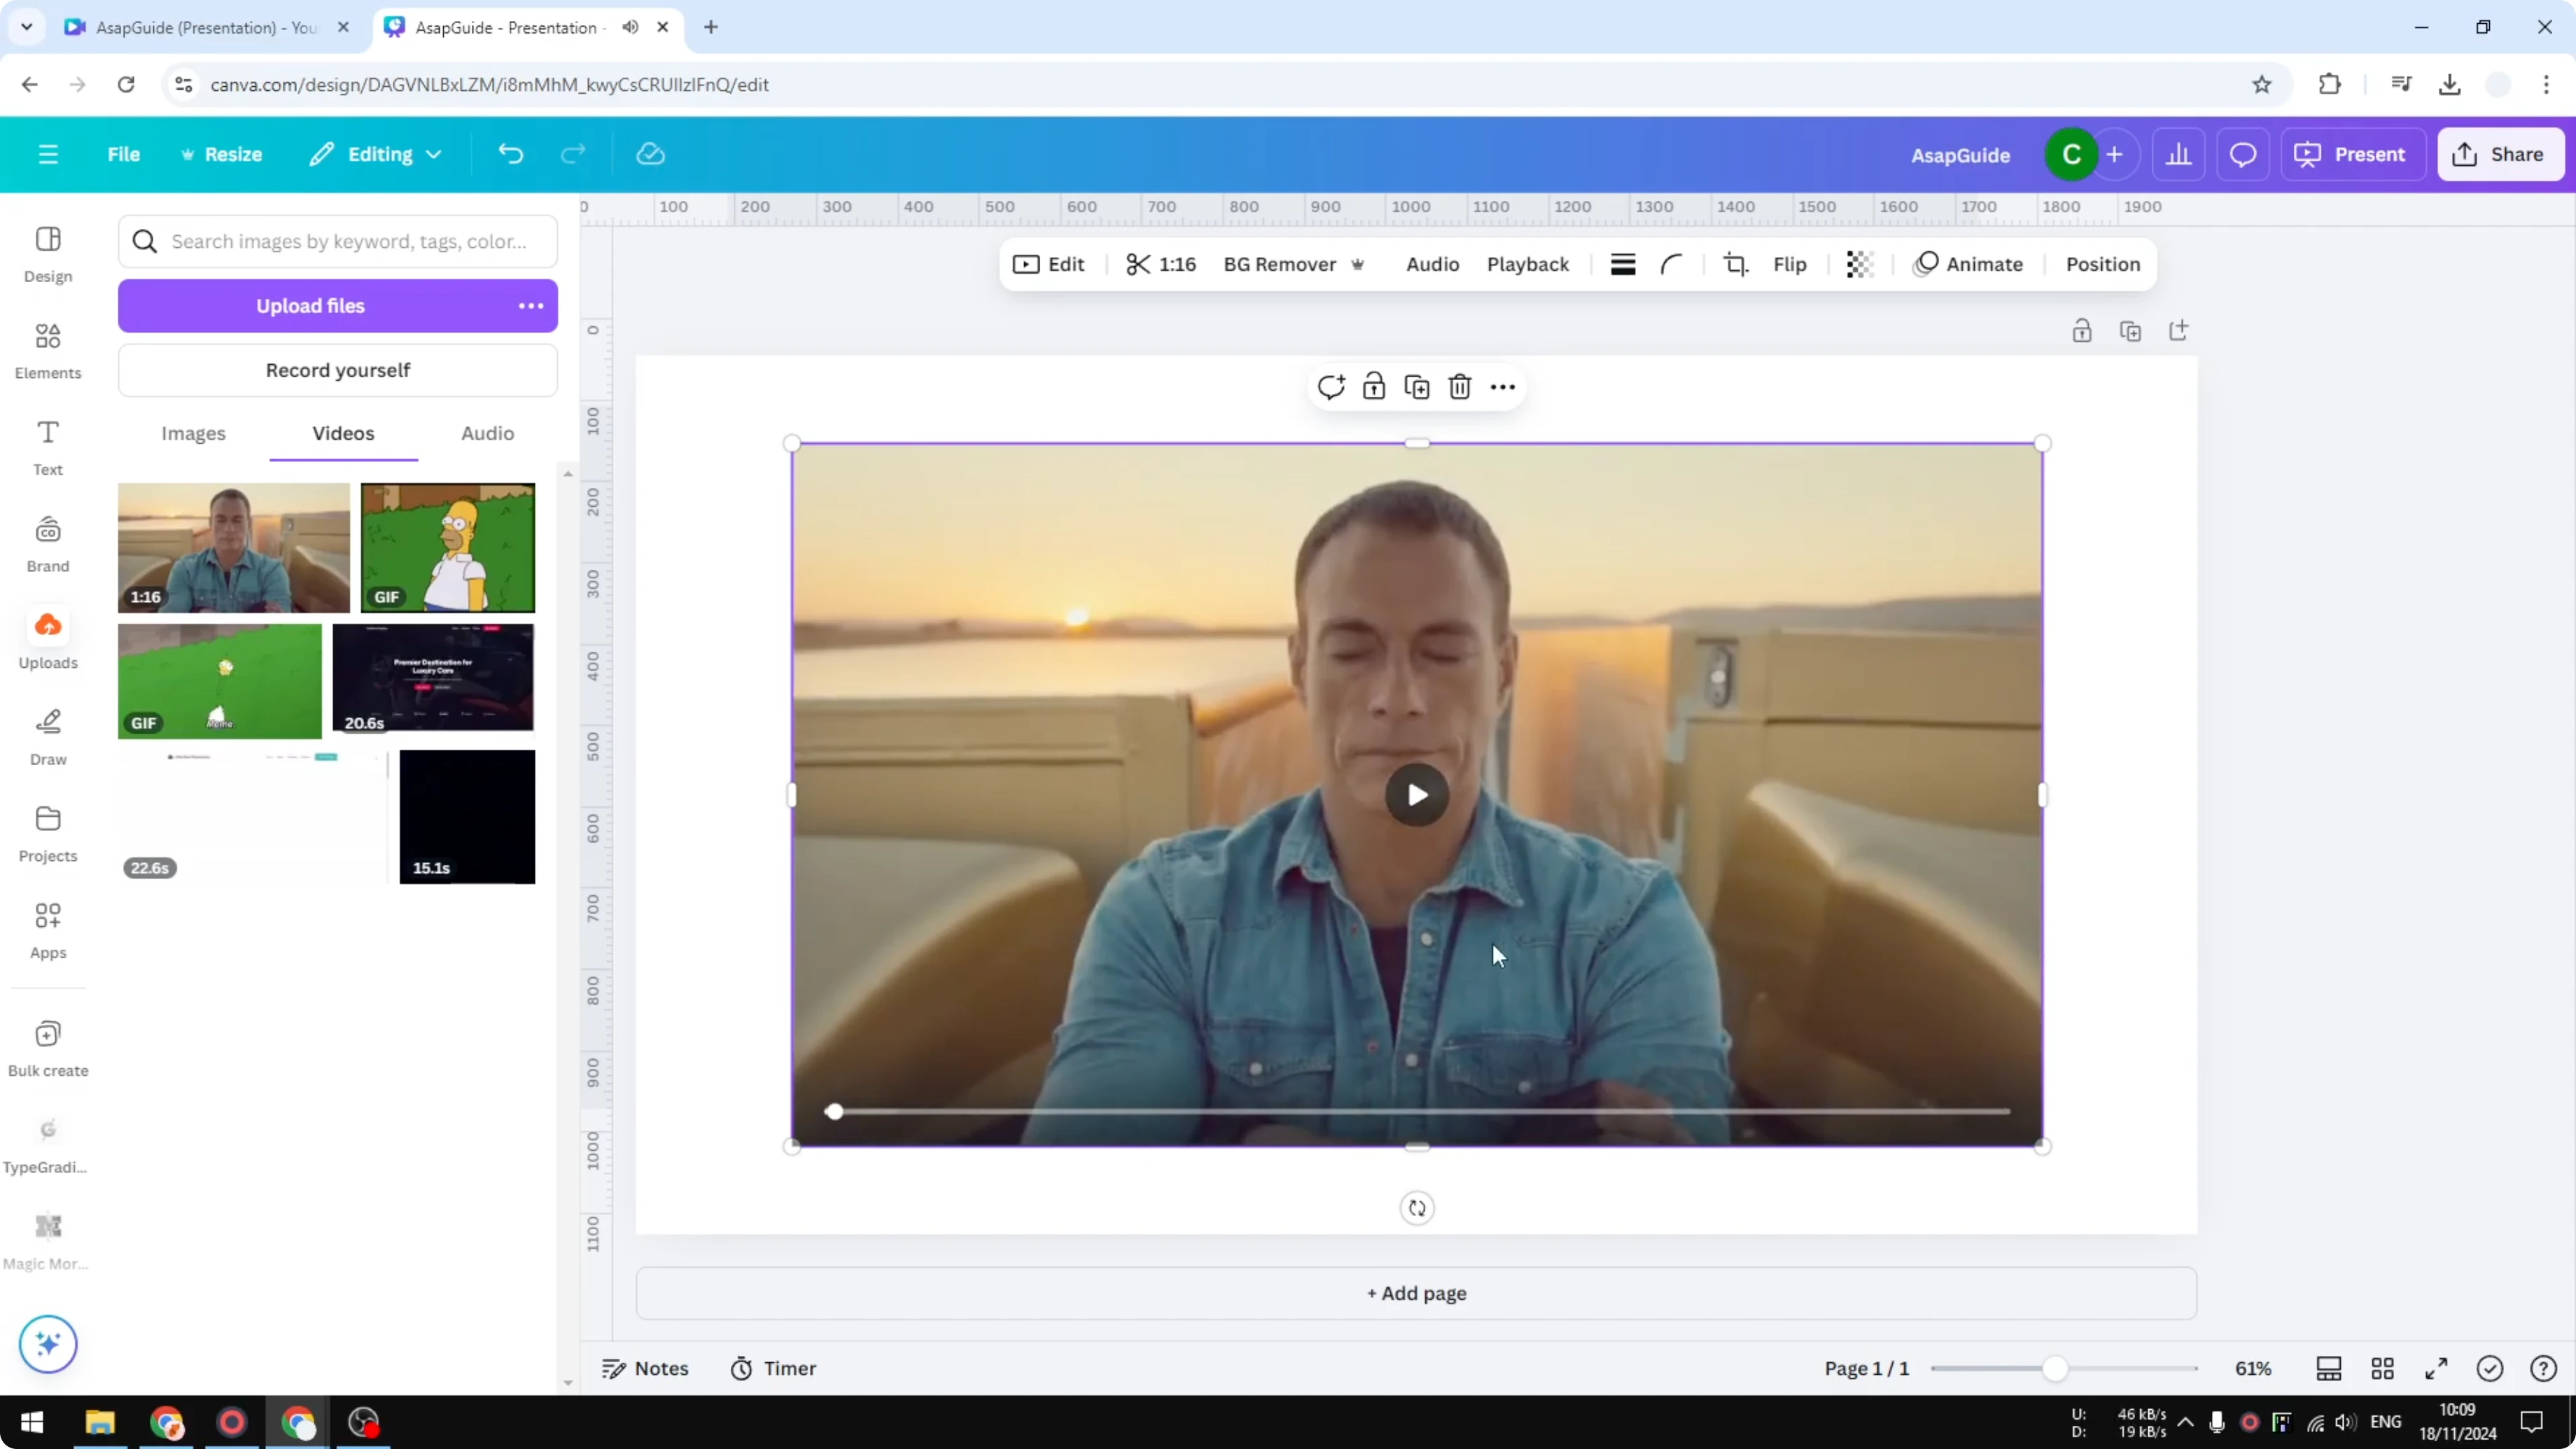Open the File menu
This screenshot has width=2576, height=1449.
pos(124,154)
